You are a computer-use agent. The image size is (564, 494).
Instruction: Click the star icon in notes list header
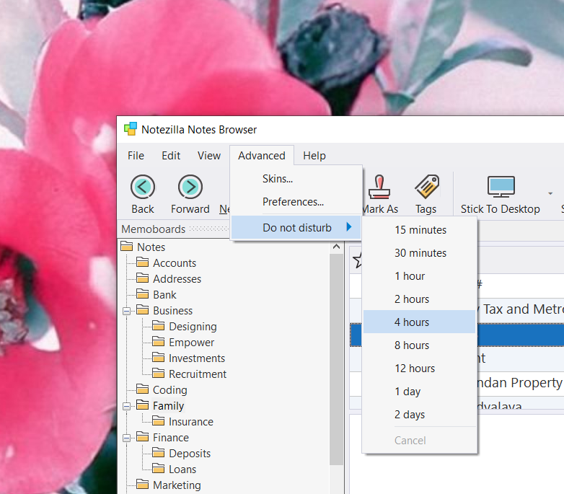pos(357,260)
